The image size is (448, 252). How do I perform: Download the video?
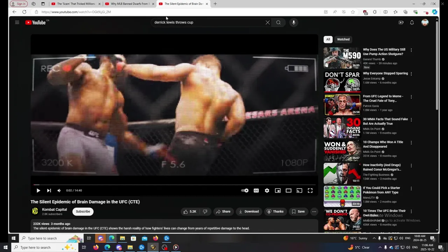click(x=248, y=211)
